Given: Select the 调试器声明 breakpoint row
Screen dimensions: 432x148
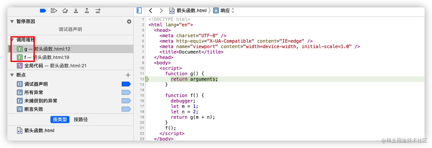Looking at the screenshot, I should [71, 84].
